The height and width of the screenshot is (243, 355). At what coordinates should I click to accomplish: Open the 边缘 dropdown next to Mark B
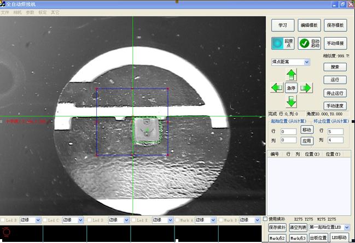[257, 220]
